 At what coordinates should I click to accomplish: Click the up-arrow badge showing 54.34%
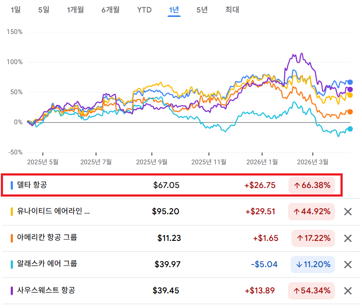(x=312, y=290)
